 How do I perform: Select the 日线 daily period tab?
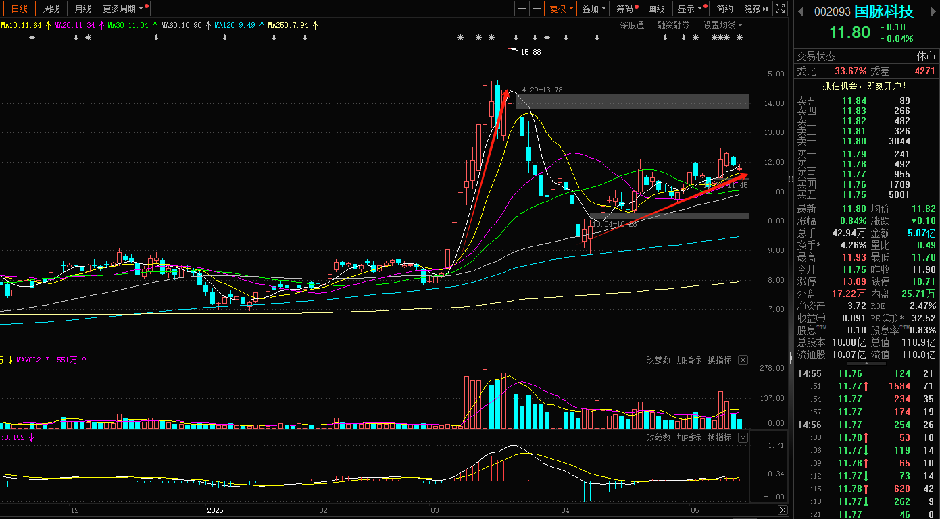pos(19,9)
